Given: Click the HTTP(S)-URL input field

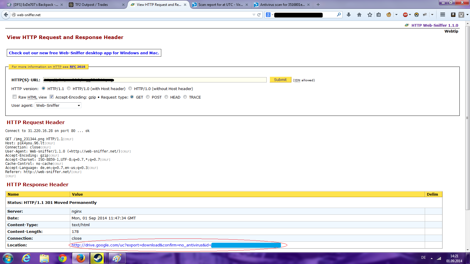Looking at the screenshot, I should 155,80.
